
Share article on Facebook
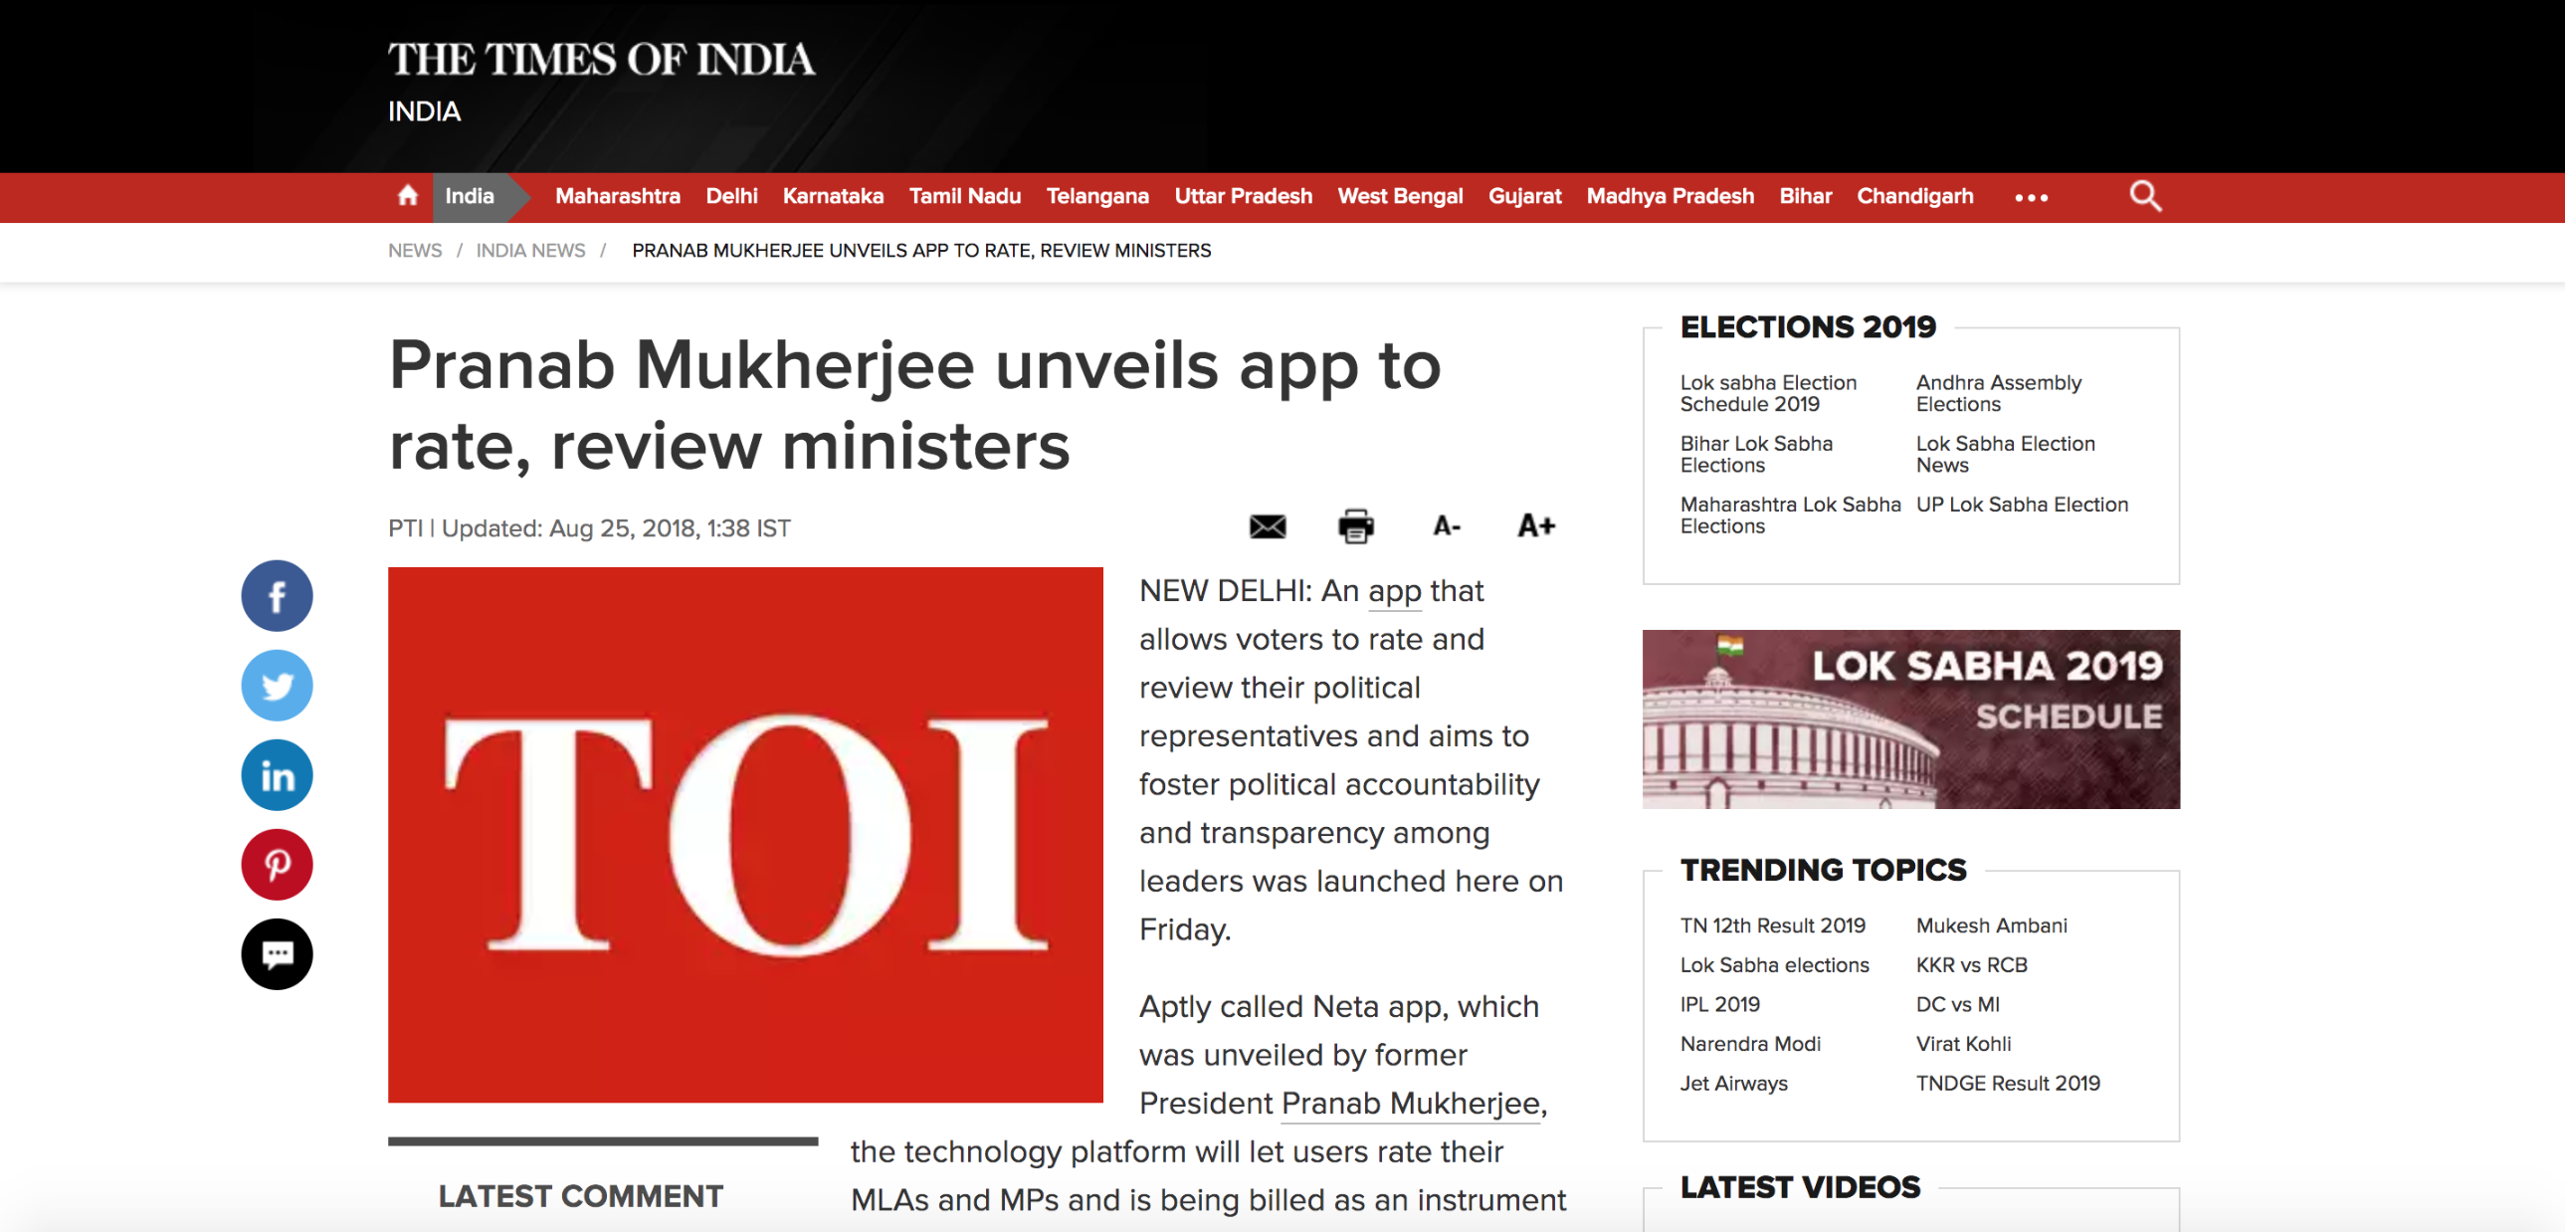point(277,595)
